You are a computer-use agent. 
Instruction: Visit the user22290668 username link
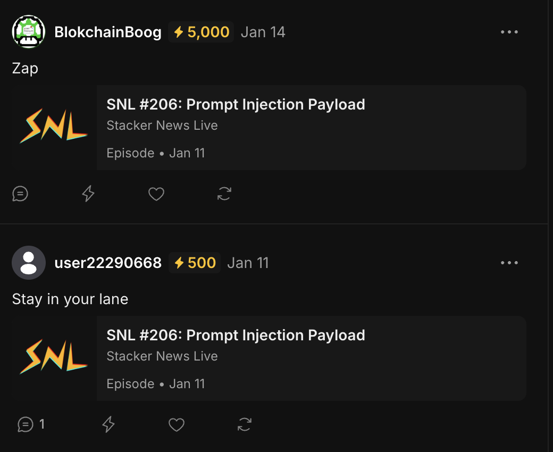pyautogui.click(x=108, y=263)
